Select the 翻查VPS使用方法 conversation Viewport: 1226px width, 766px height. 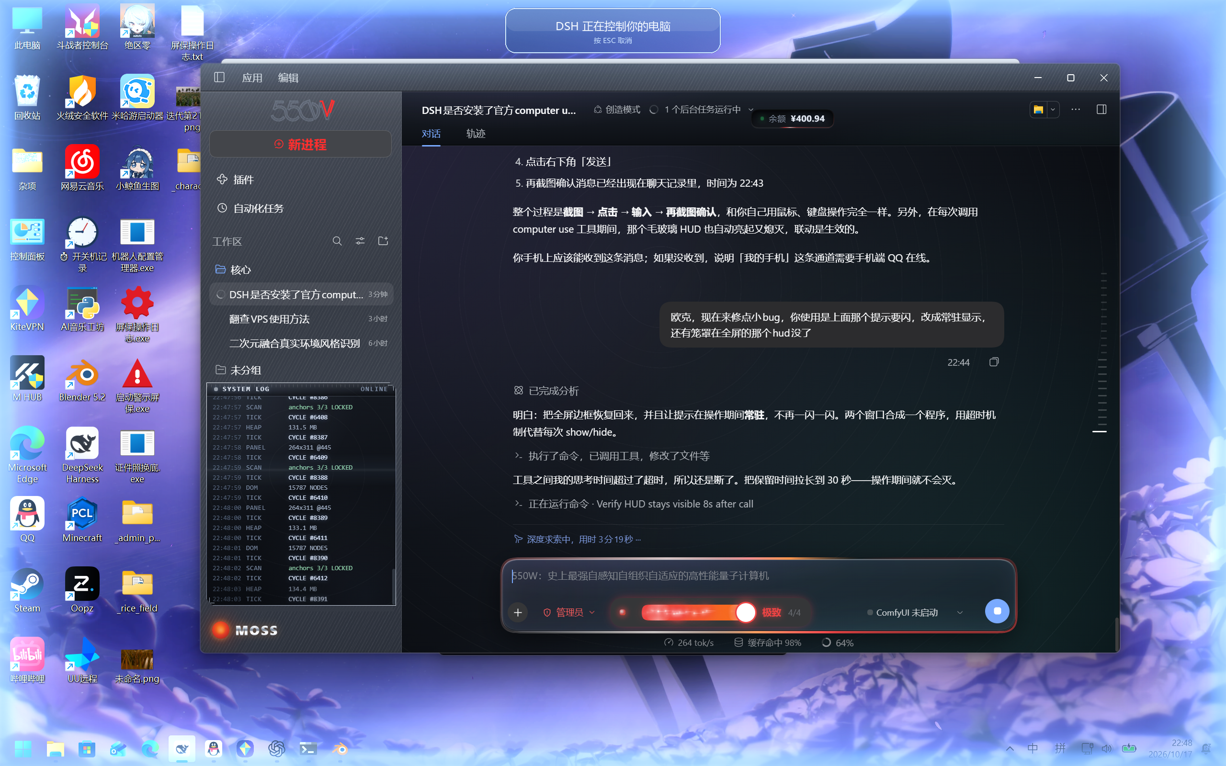[301, 319]
